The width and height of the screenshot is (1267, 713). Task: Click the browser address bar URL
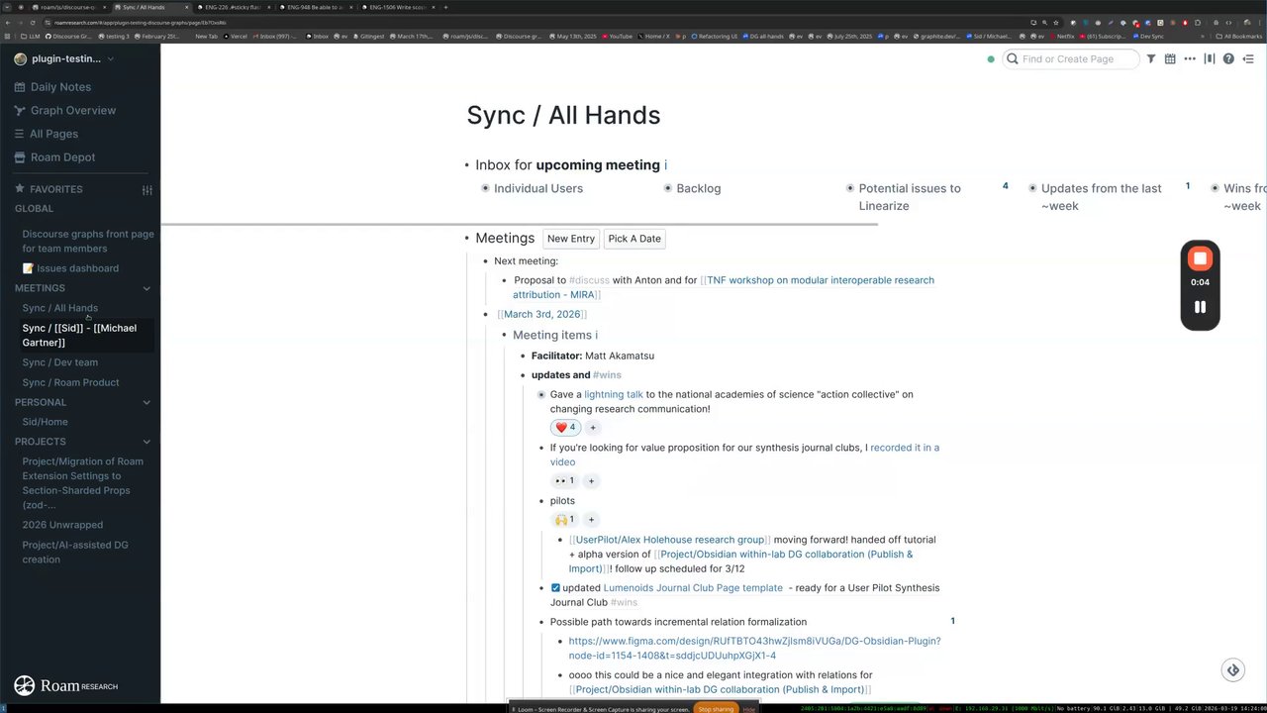140,22
